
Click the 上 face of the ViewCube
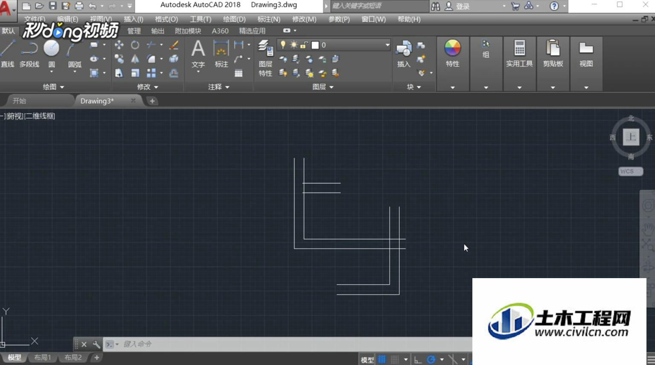(x=631, y=137)
